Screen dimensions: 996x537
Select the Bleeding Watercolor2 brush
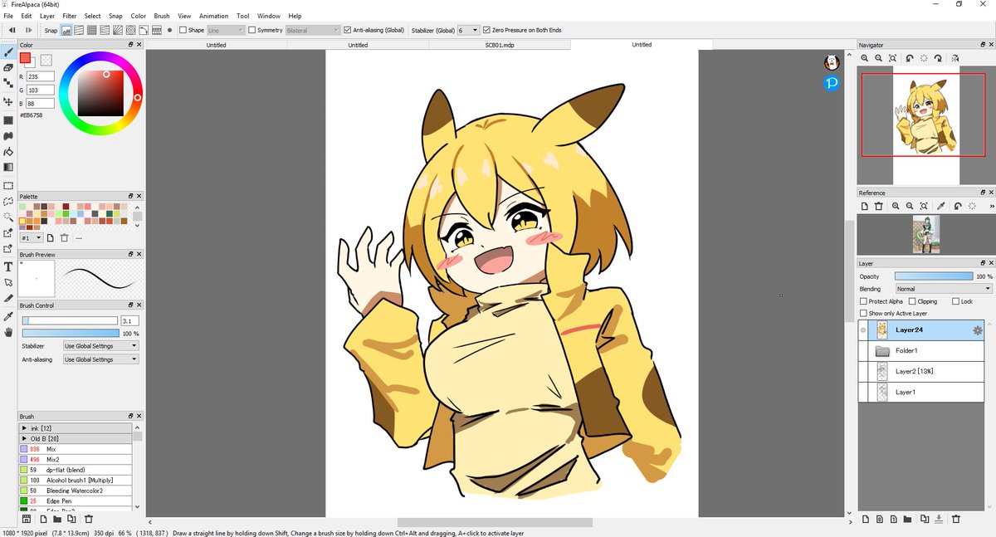click(76, 491)
